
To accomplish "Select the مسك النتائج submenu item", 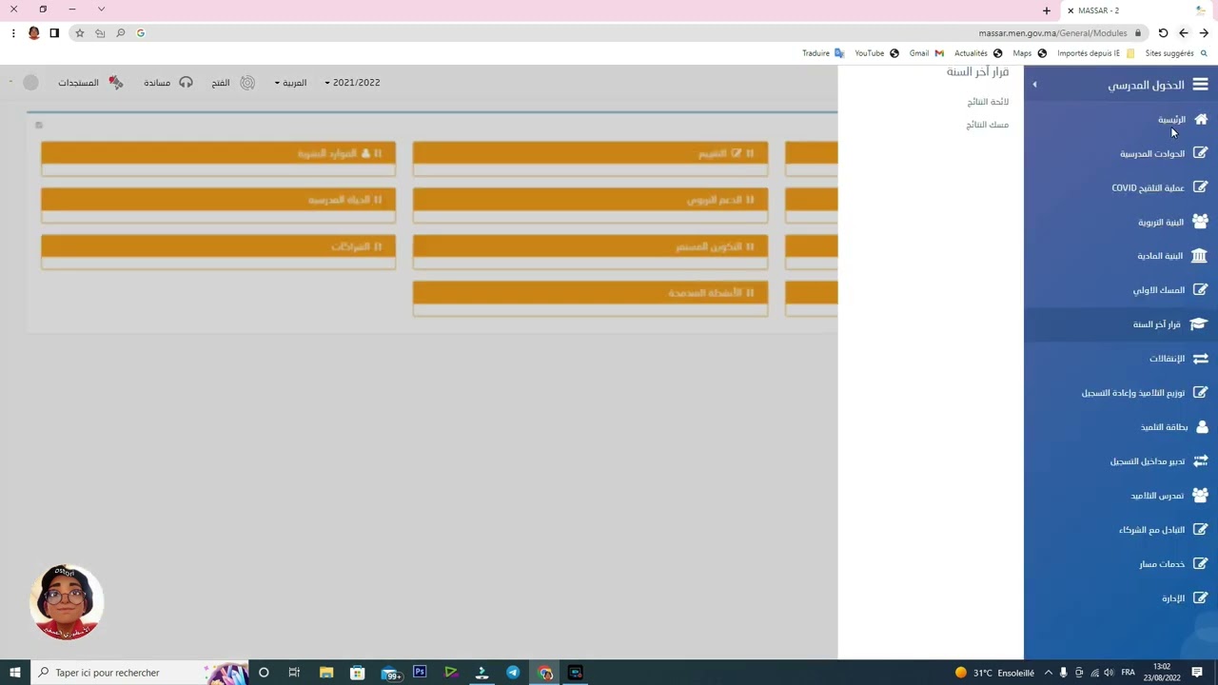I will pos(988,125).
